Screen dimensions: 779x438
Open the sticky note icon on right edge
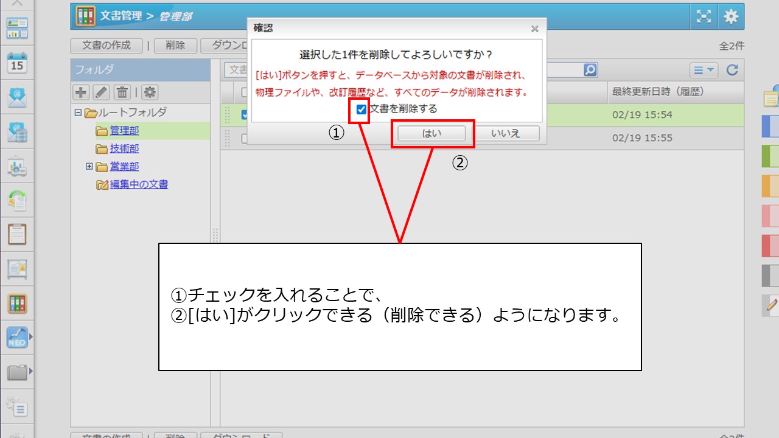pos(772,97)
